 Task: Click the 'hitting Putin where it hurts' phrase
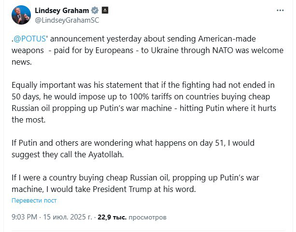[228, 108]
